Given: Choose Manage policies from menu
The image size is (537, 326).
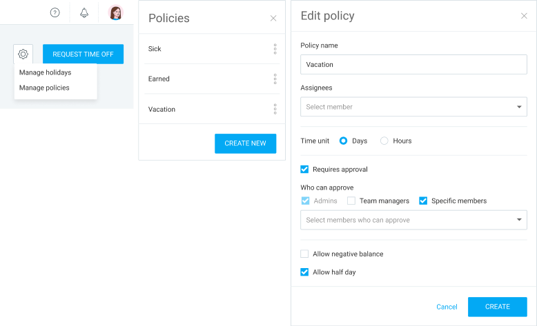Looking at the screenshot, I should click(44, 88).
